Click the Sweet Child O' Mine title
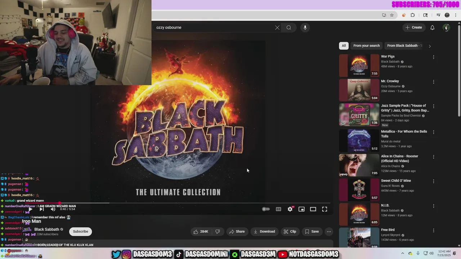The image size is (461, 259). tap(396, 181)
